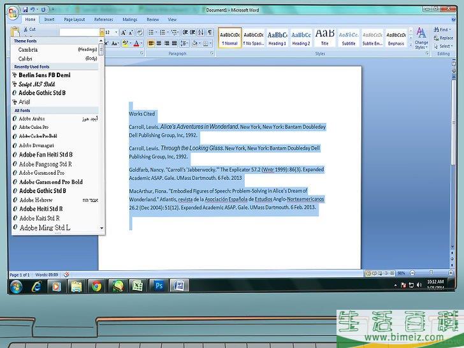This screenshot has height=348, width=464.
Task: Apply the Heading 1 style
Action: click(277, 38)
